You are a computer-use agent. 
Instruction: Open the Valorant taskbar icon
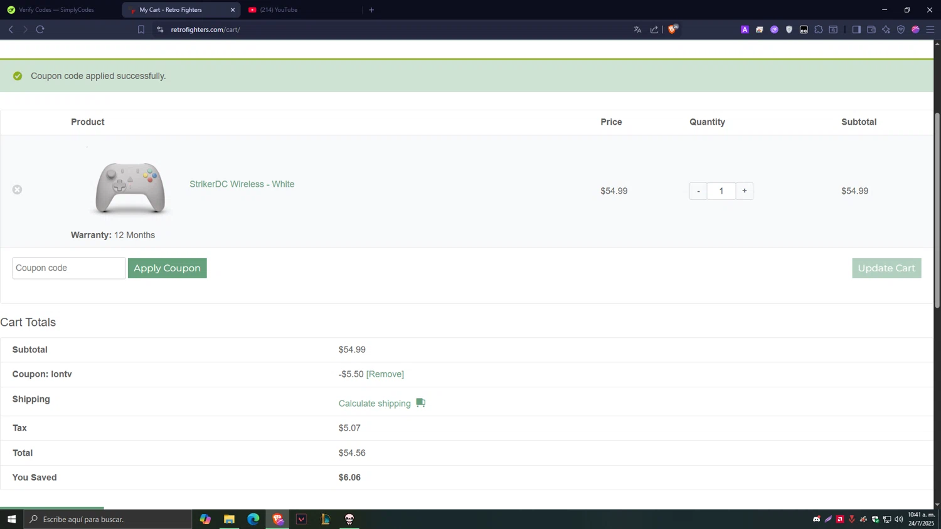[x=302, y=519]
